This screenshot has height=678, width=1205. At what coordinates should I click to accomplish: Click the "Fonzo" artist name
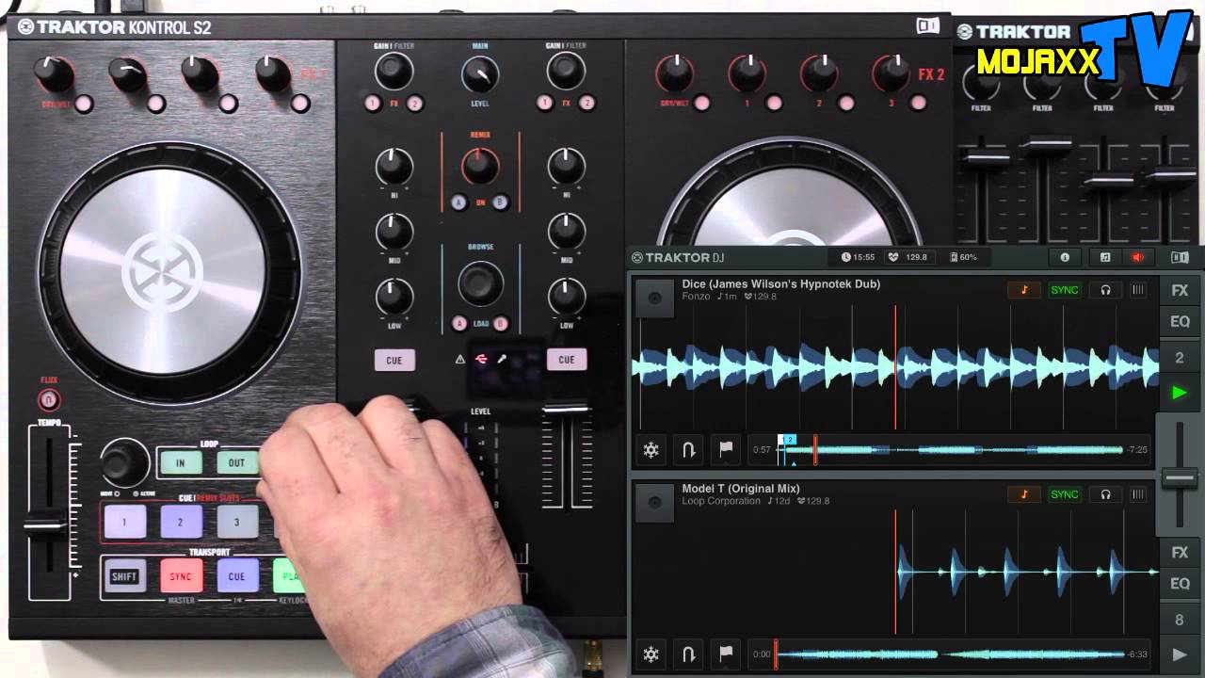point(696,296)
